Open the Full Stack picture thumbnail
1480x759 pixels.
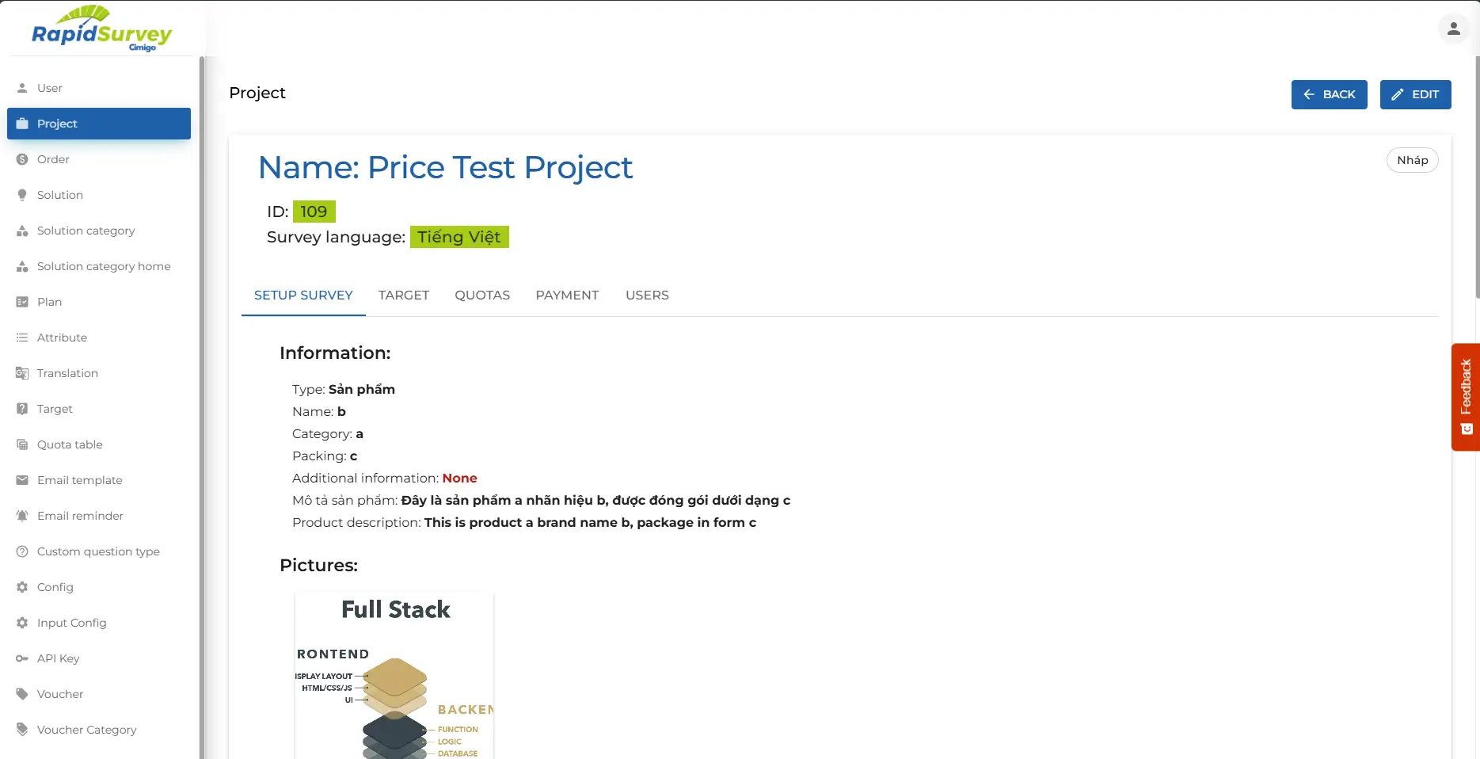[394, 675]
